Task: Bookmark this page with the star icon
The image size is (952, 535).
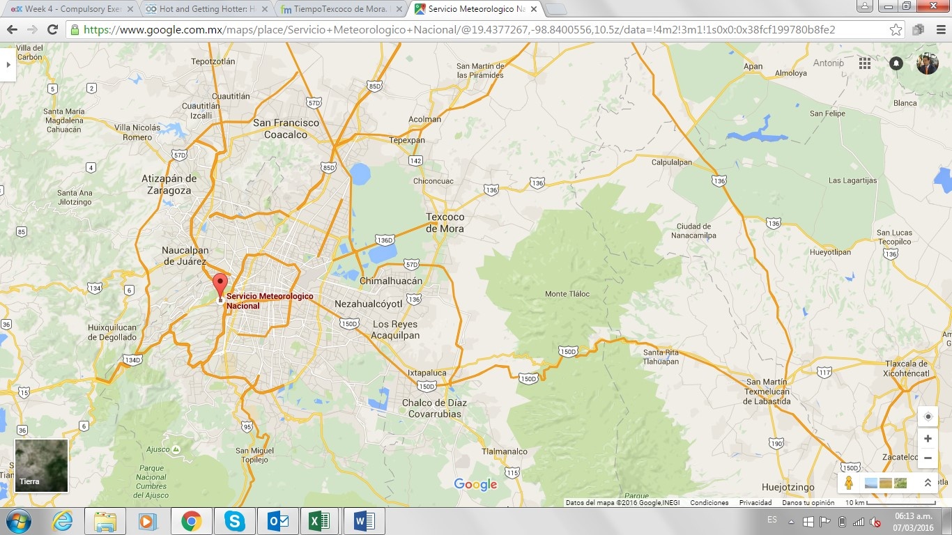Action: pyautogui.click(x=896, y=29)
